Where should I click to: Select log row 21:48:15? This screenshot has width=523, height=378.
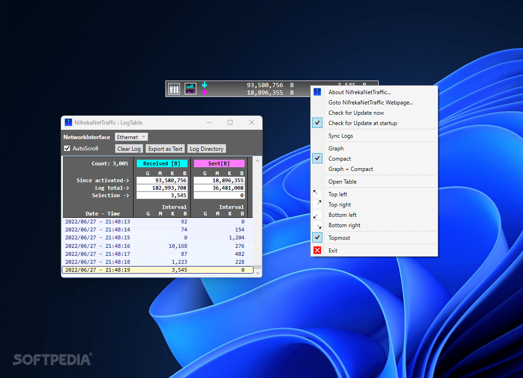(157, 237)
